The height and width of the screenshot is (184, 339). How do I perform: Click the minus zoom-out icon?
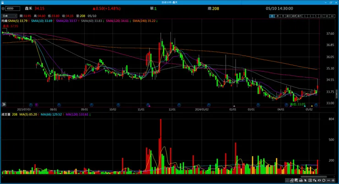coord(328,180)
